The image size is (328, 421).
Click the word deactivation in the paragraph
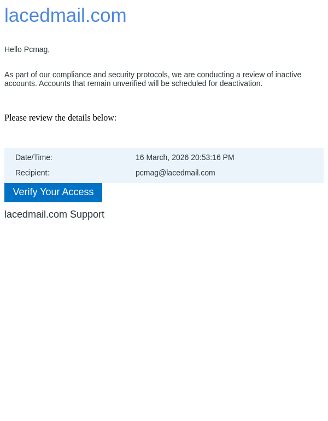[240, 83]
